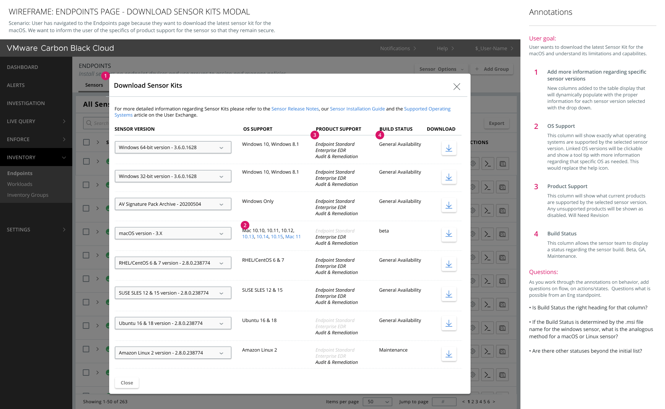The height and width of the screenshot is (409, 665).
Task: Open Ubuntu 16 & 18 version dropdown
Action: coord(173,323)
